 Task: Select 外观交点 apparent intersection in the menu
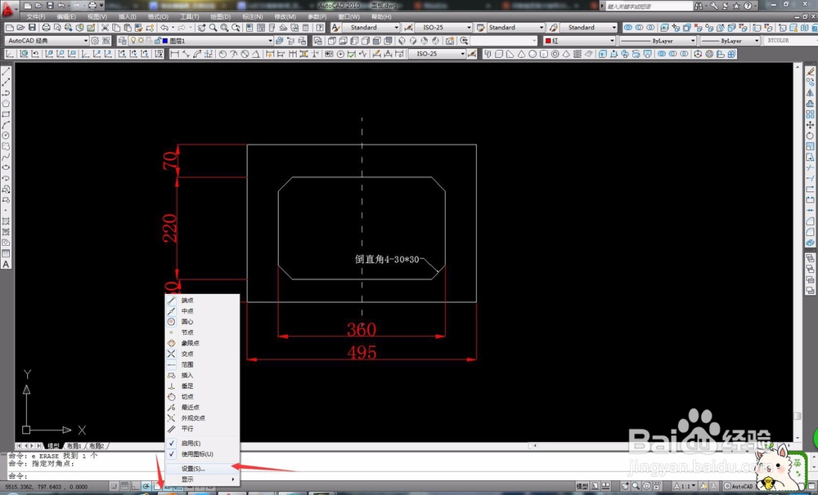click(202, 418)
